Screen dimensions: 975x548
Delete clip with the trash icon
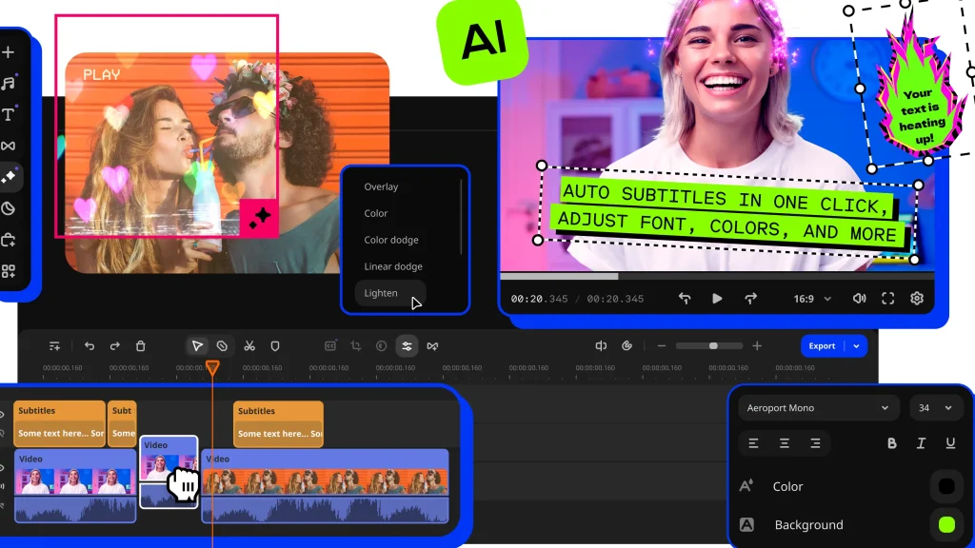pos(140,346)
